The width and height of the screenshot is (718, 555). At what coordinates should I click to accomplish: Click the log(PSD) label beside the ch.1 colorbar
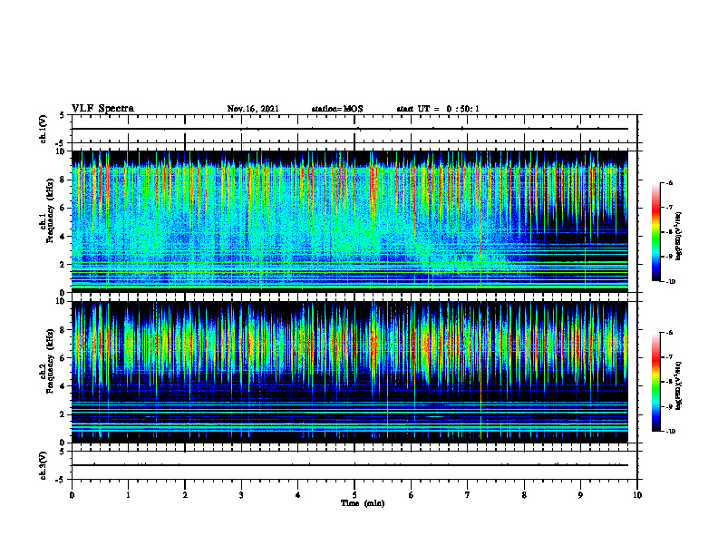pos(679,237)
